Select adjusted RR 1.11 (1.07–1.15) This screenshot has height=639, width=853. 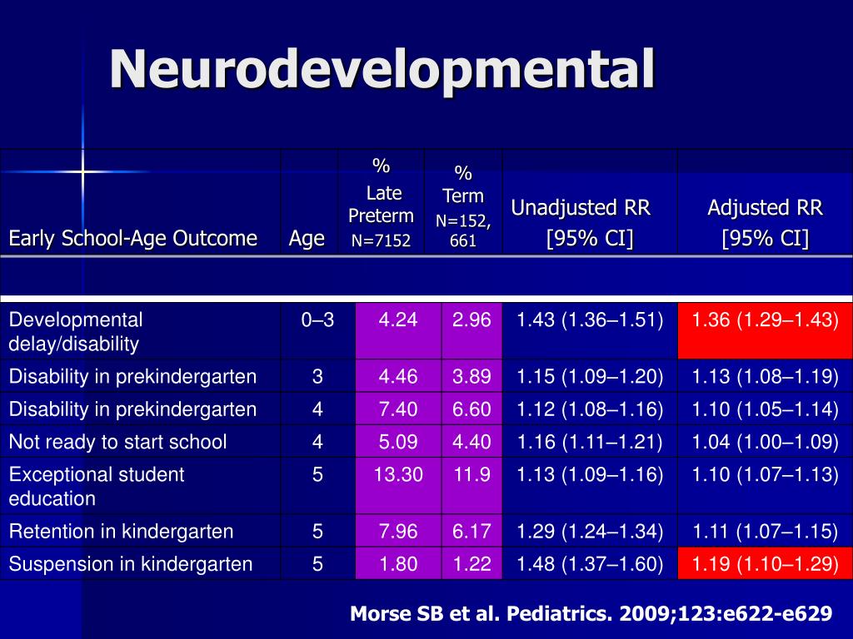point(765,532)
